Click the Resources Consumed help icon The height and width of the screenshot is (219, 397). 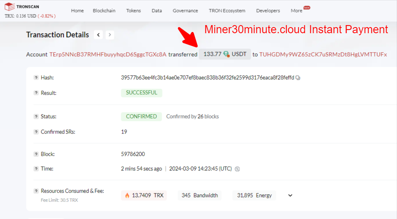[36, 191]
